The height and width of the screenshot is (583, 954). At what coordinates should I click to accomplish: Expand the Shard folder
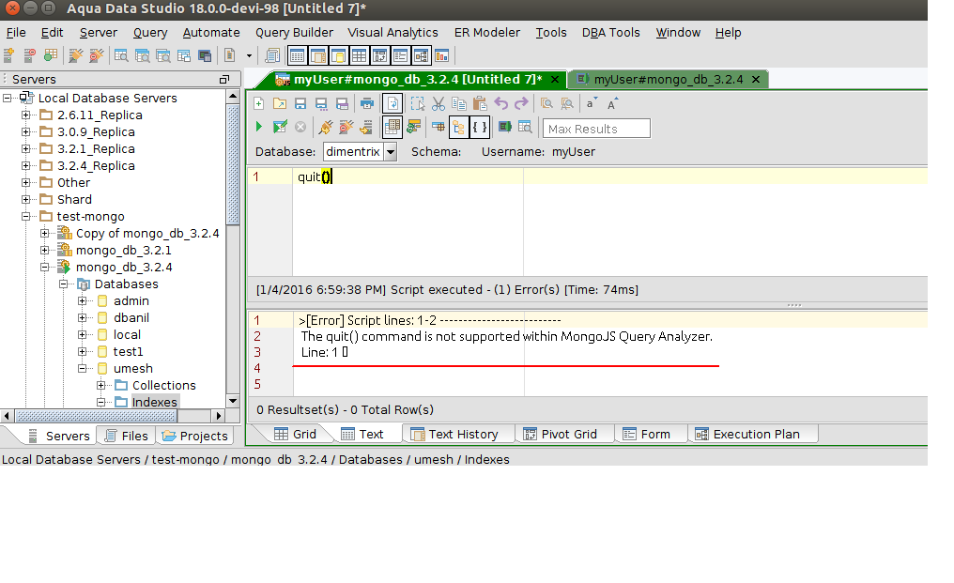click(25, 200)
